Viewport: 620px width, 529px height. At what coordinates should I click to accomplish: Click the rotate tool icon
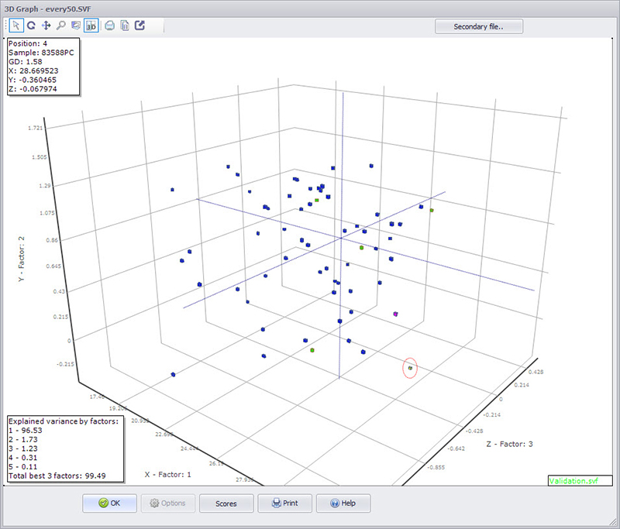click(x=32, y=26)
